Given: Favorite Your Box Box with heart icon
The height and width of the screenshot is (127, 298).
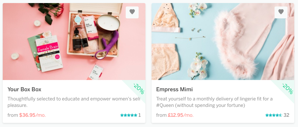Looking at the screenshot, I should [x=132, y=12].
